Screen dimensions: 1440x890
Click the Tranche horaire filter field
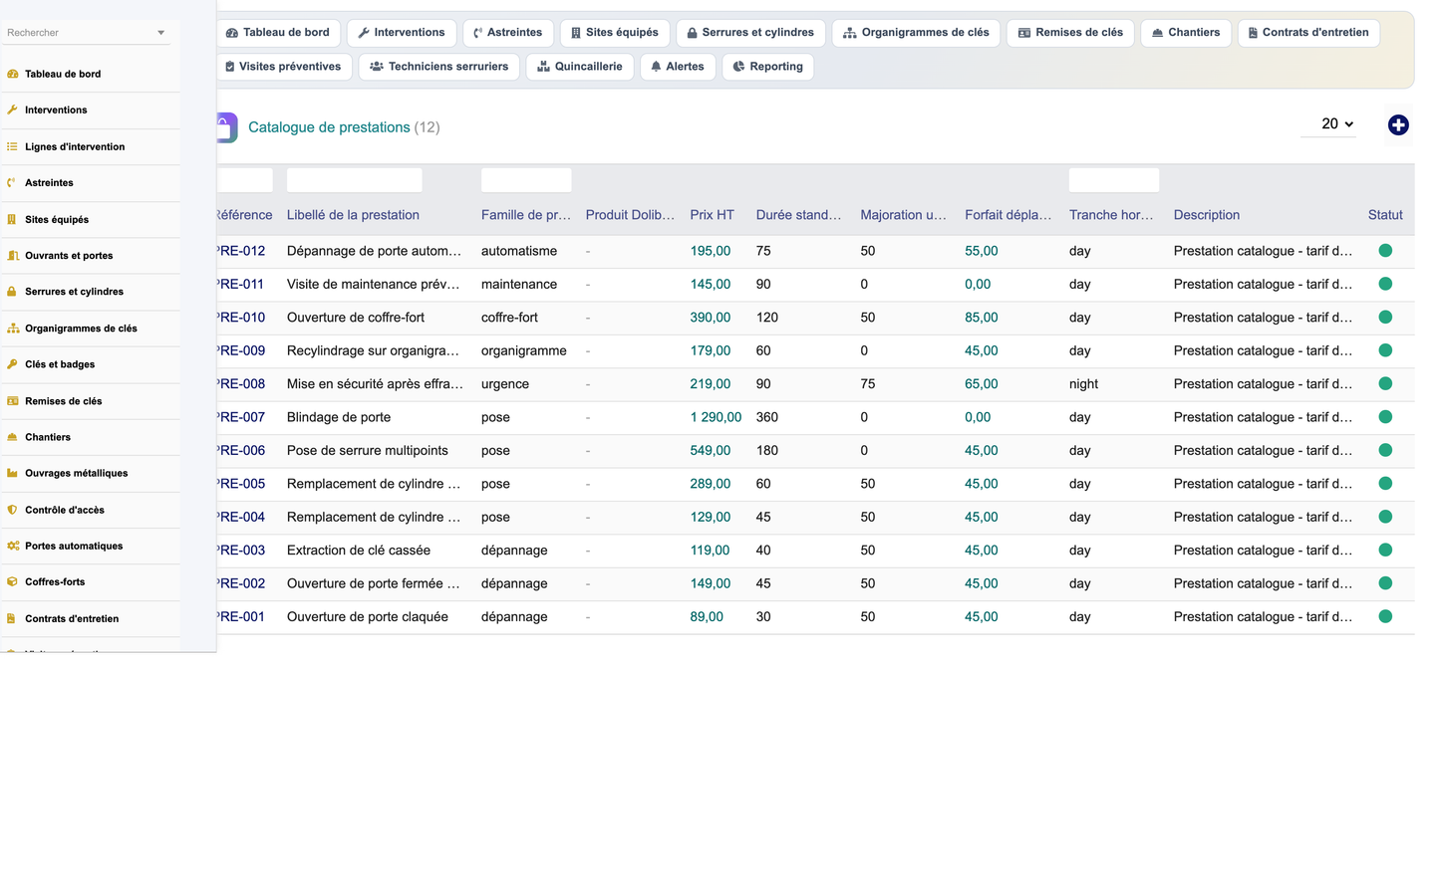coord(1114,180)
